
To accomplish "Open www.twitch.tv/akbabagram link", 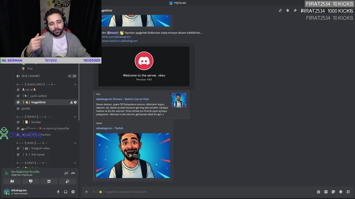I will coord(119,41).
